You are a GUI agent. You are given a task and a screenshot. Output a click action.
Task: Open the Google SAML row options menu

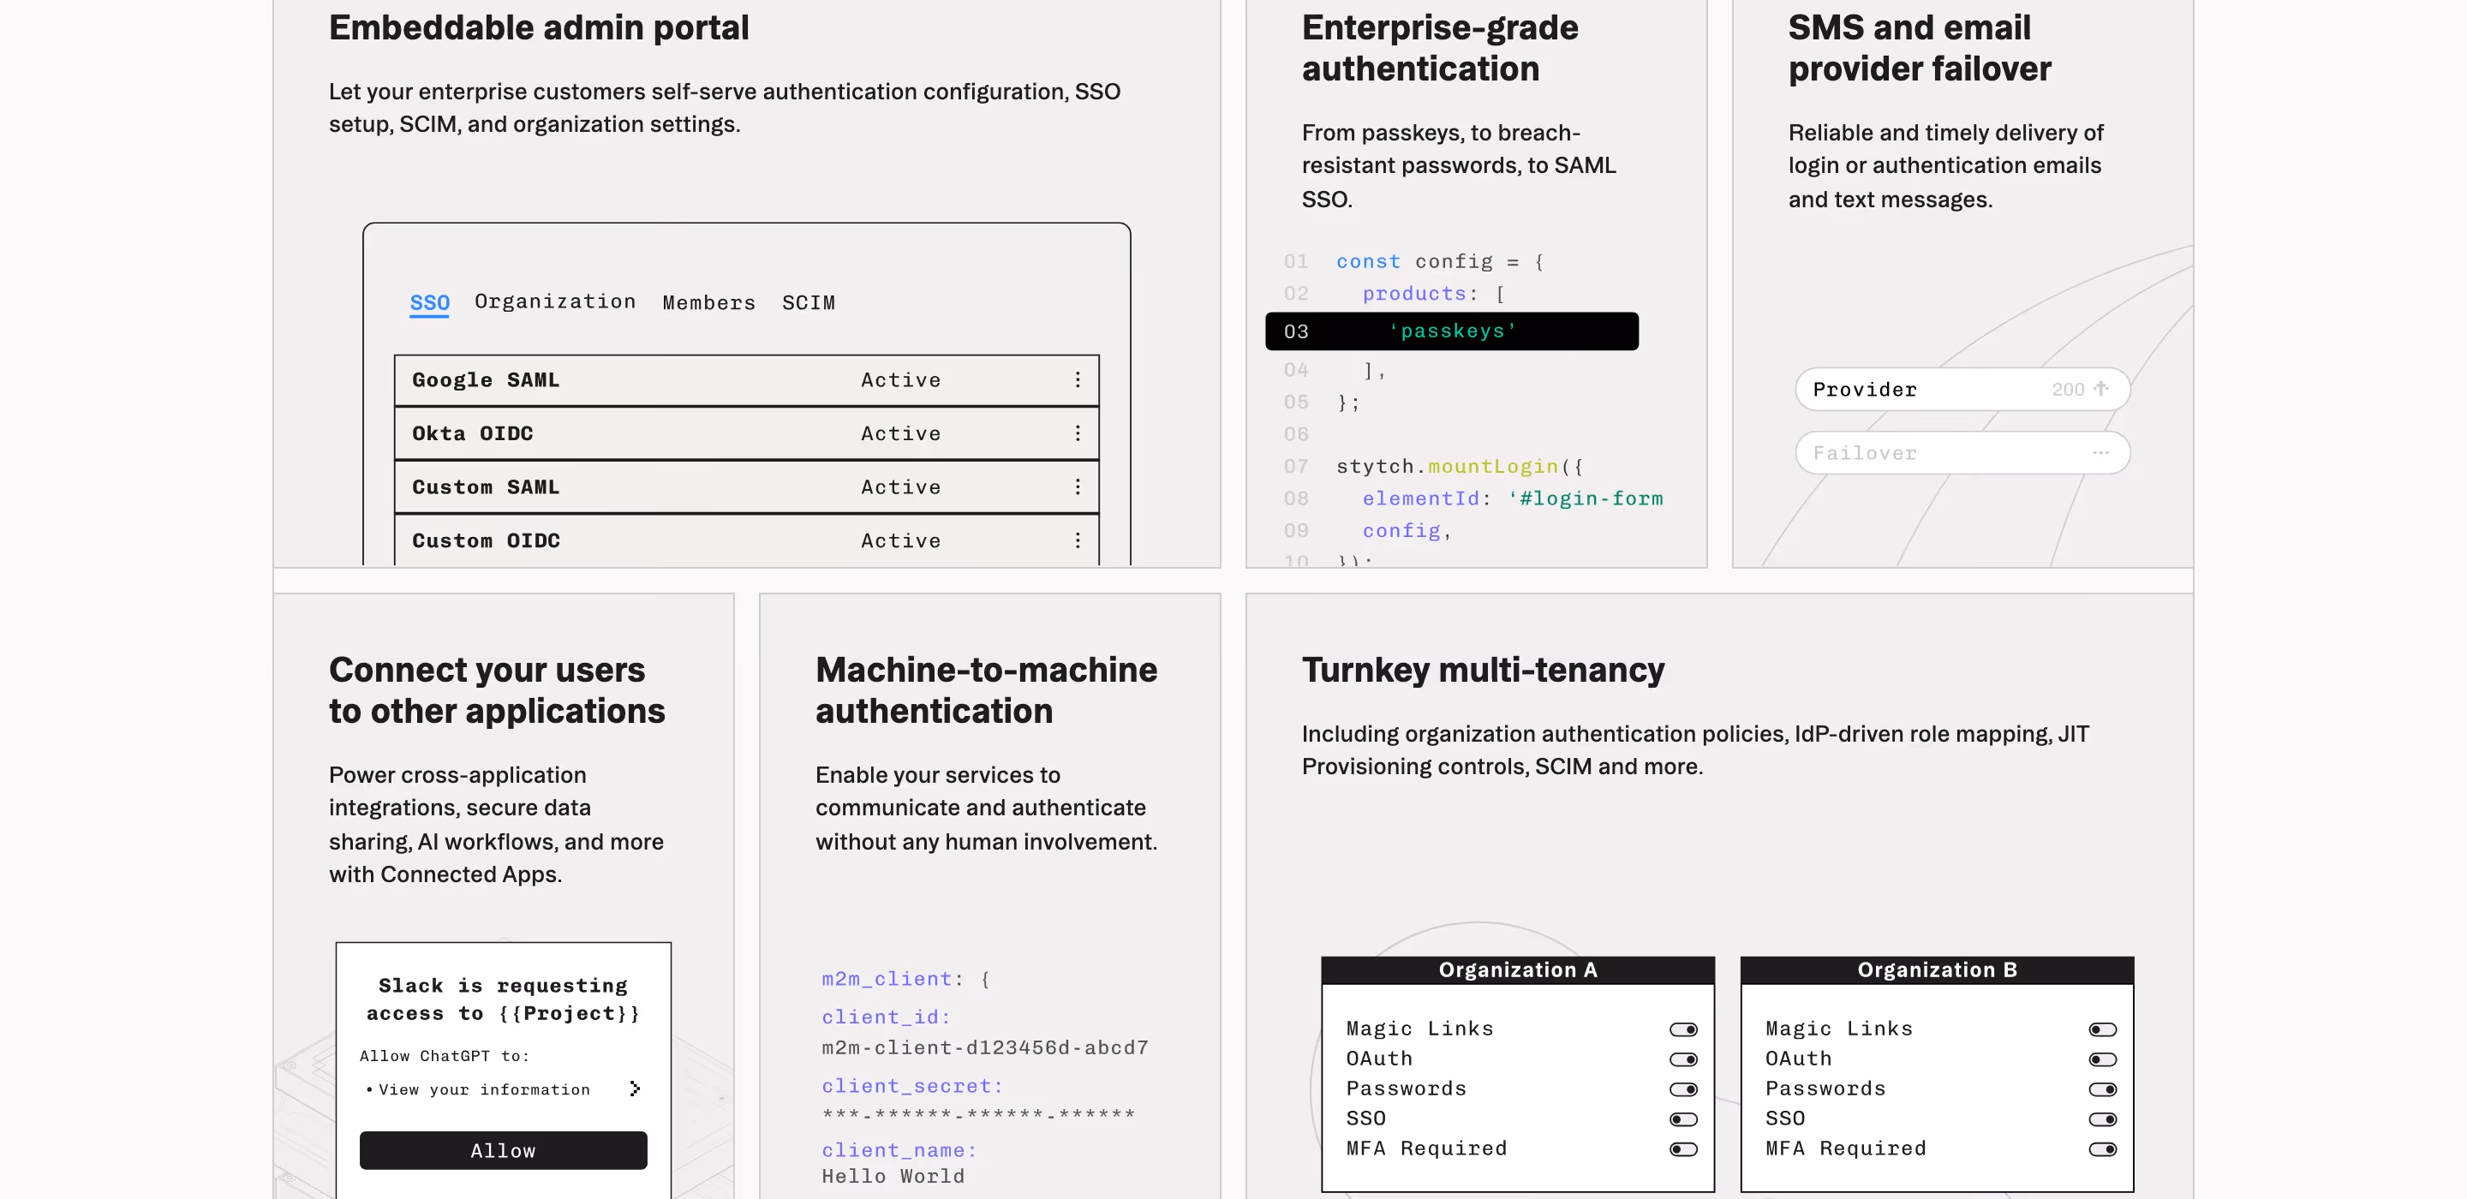[x=1078, y=380]
